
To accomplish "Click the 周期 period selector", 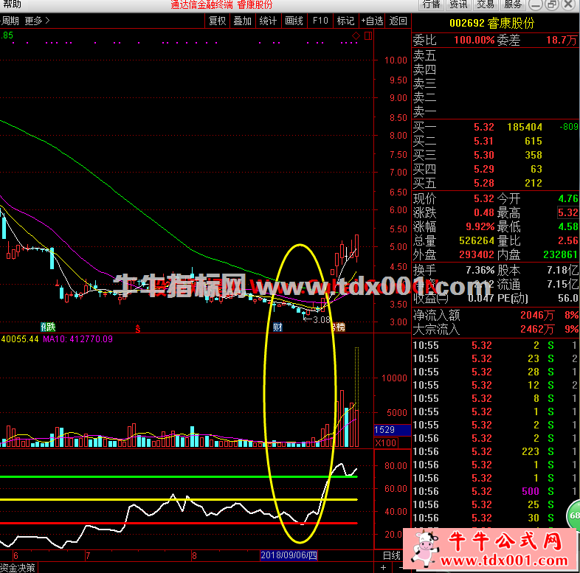I will (10, 21).
